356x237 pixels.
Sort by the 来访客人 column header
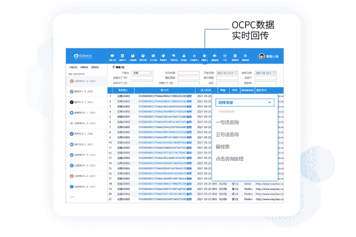tap(123, 90)
